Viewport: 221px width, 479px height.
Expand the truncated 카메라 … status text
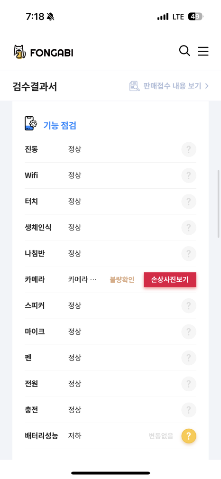tap(83, 279)
